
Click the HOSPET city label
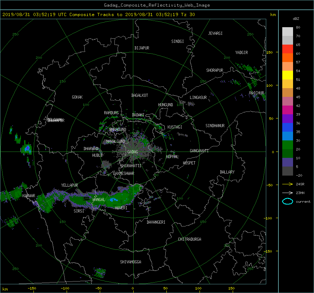click(189, 163)
